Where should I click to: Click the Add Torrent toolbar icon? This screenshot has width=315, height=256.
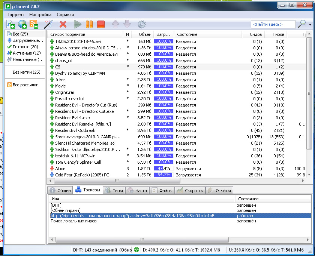(10, 24)
